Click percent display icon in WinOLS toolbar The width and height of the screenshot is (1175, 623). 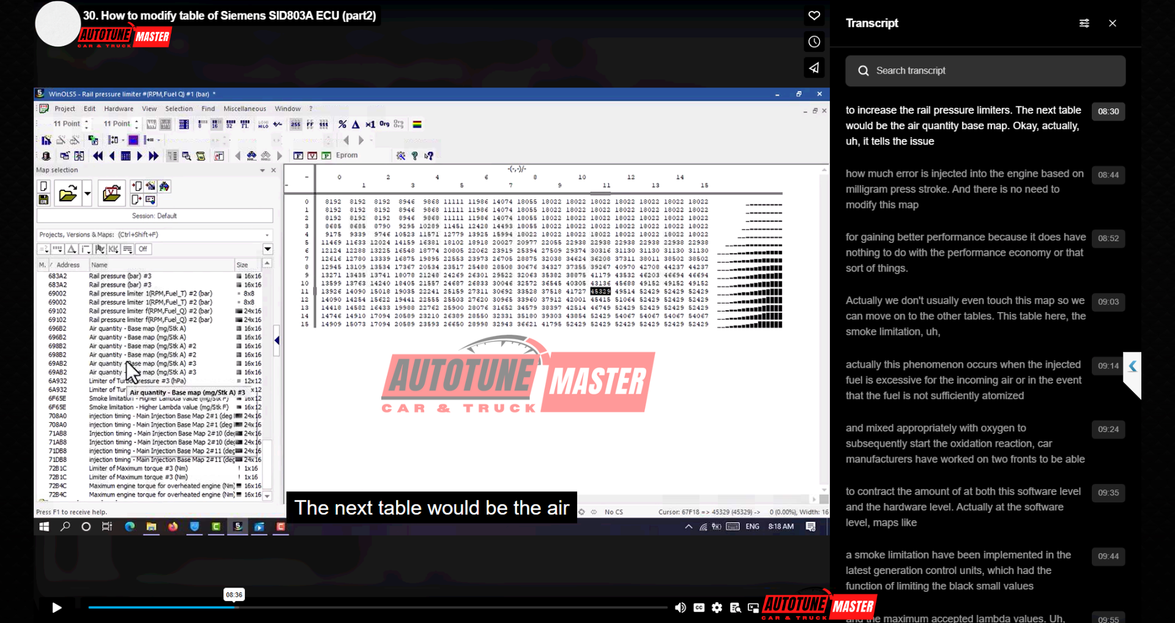pyautogui.click(x=342, y=124)
